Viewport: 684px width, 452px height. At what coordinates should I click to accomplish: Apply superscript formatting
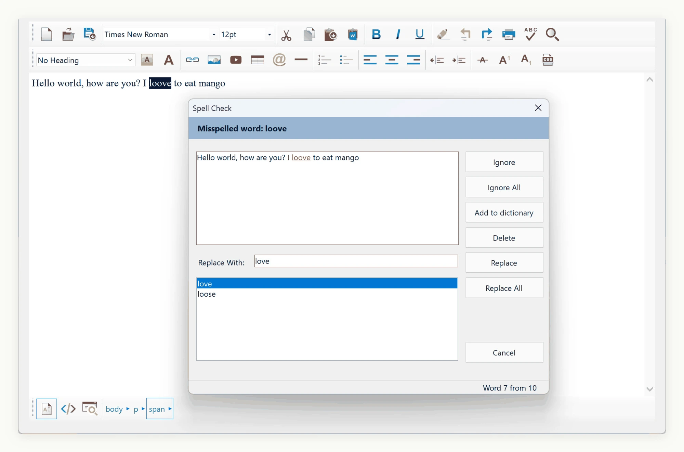[504, 60]
